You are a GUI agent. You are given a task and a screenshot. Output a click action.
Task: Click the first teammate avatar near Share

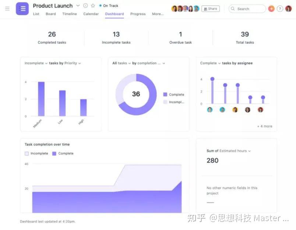175,8
